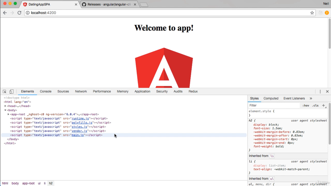Open the Console tab

pos(46,92)
